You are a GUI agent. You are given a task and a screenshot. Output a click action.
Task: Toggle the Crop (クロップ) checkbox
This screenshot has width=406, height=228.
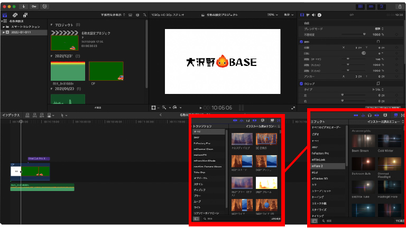coord(301,84)
